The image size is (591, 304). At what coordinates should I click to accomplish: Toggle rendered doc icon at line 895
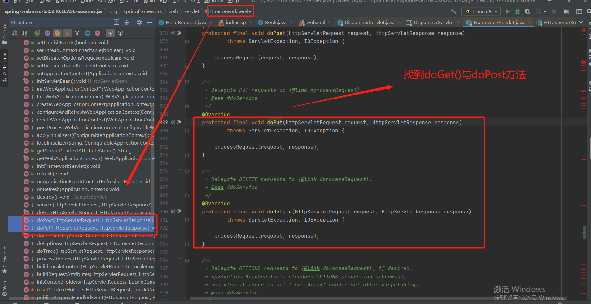click(178, 171)
